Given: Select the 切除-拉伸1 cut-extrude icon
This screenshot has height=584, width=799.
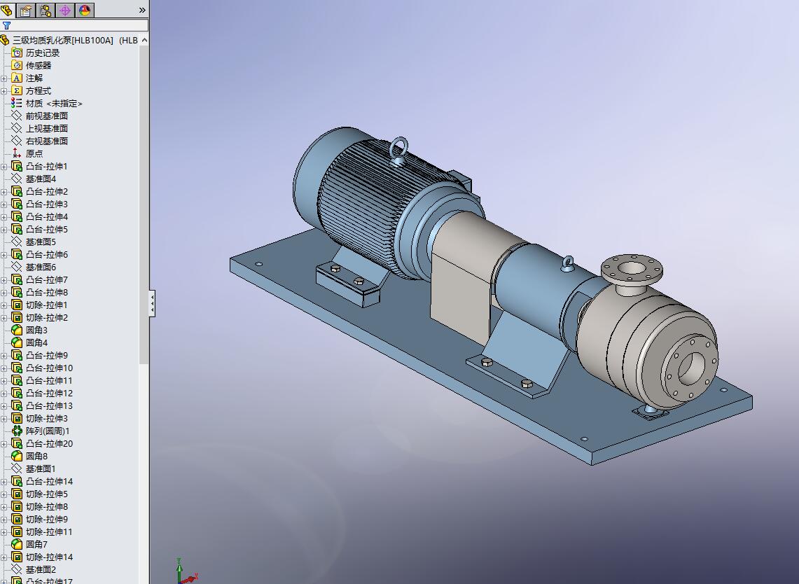Looking at the screenshot, I should tap(17, 305).
